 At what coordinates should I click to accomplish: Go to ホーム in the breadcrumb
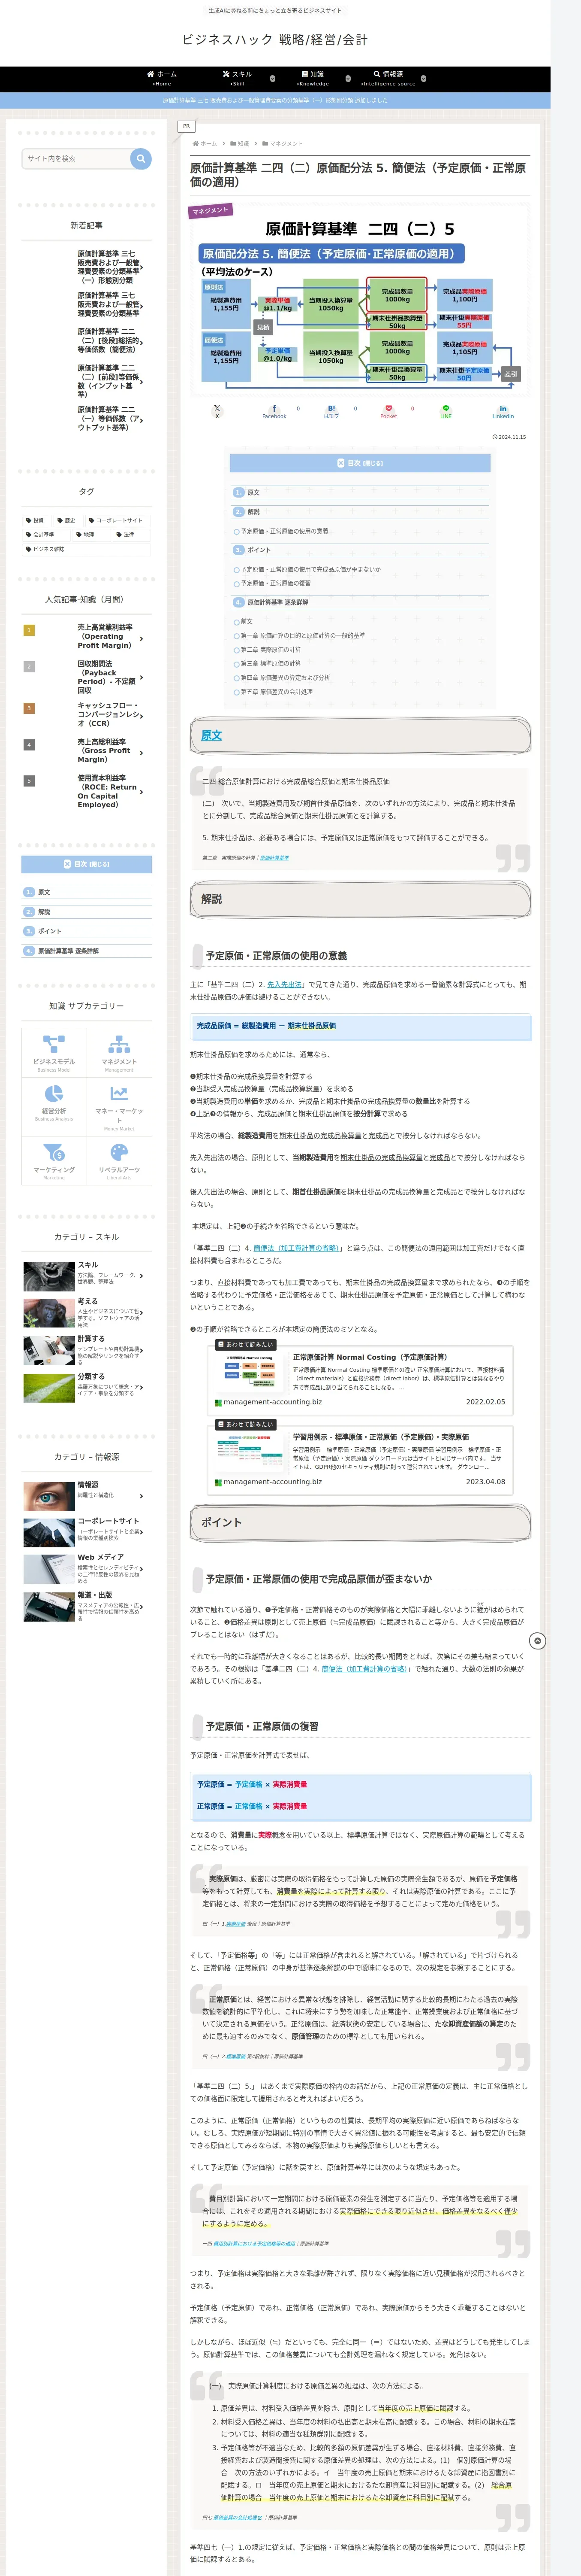(205, 144)
